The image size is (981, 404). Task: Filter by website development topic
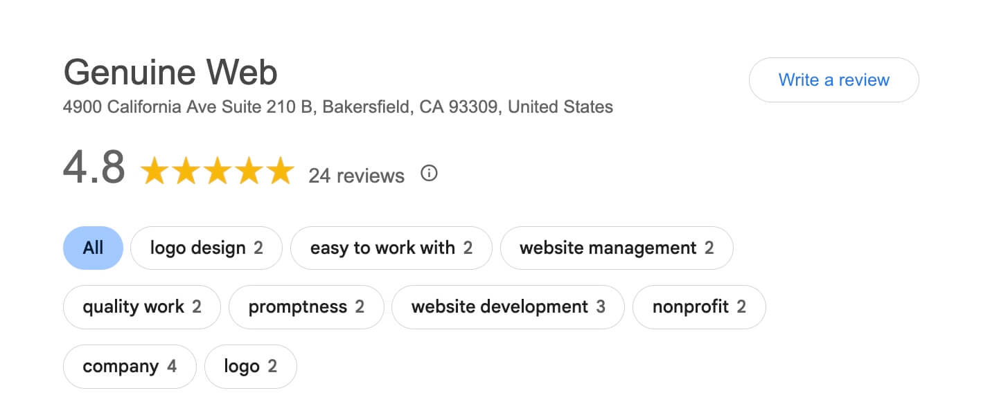[508, 306]
